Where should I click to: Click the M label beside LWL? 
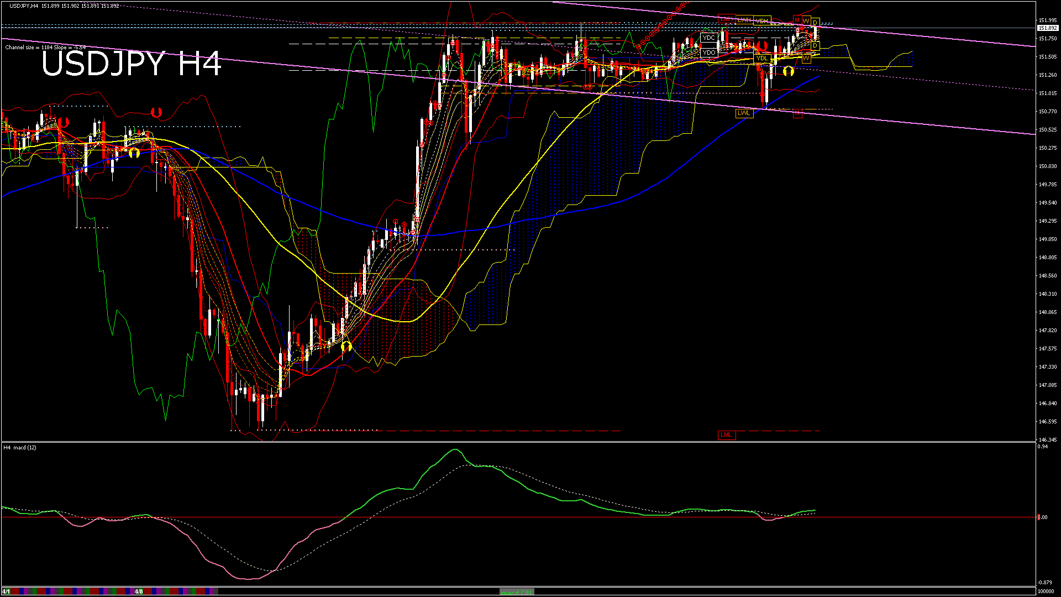click(x=797, y=113)
